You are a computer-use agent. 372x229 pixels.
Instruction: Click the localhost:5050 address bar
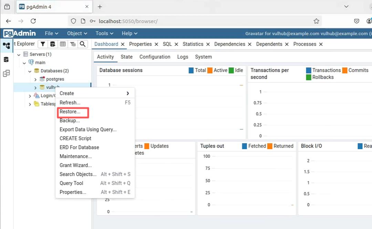[x=195, y=21]
